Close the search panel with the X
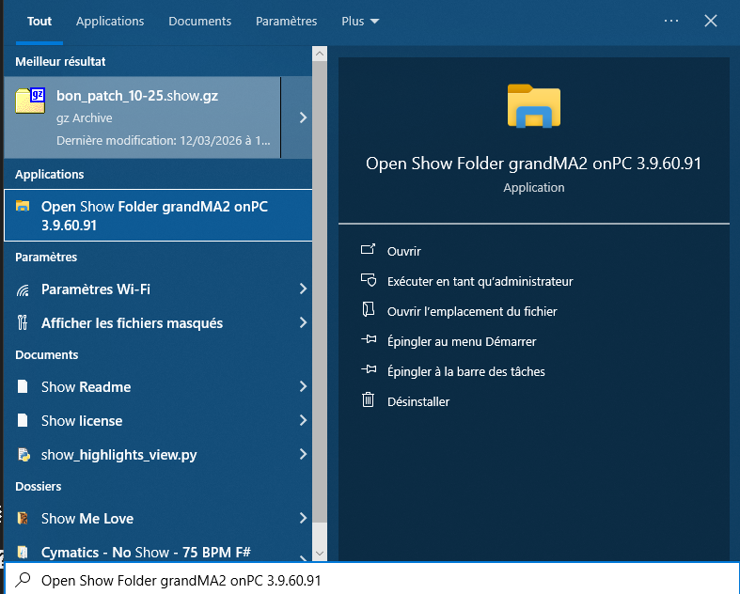The image size is (740, 594). (710, 21)
